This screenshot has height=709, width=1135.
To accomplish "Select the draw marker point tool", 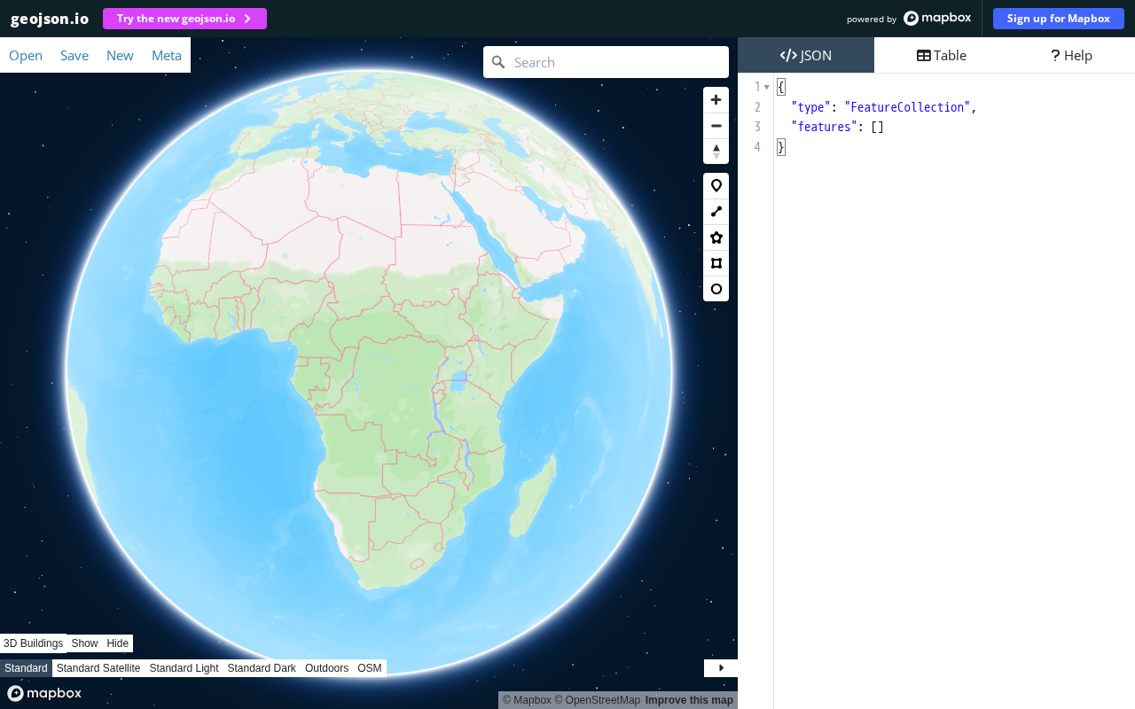I will (x=716, y=186).
